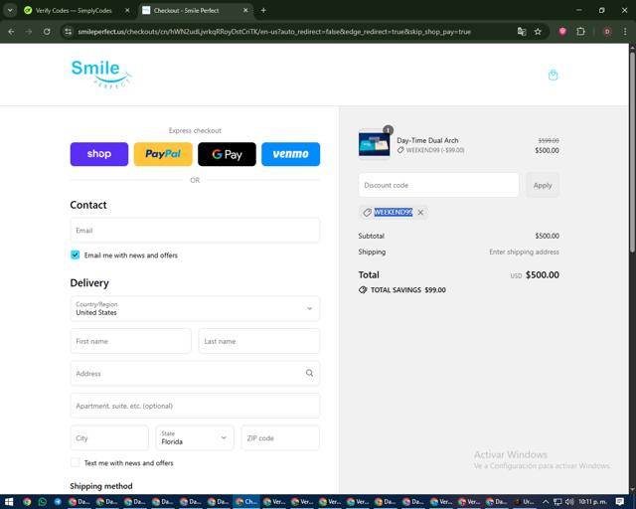Pay with Shop Pay express button
The image size is (636, 509).
[99, 154]
